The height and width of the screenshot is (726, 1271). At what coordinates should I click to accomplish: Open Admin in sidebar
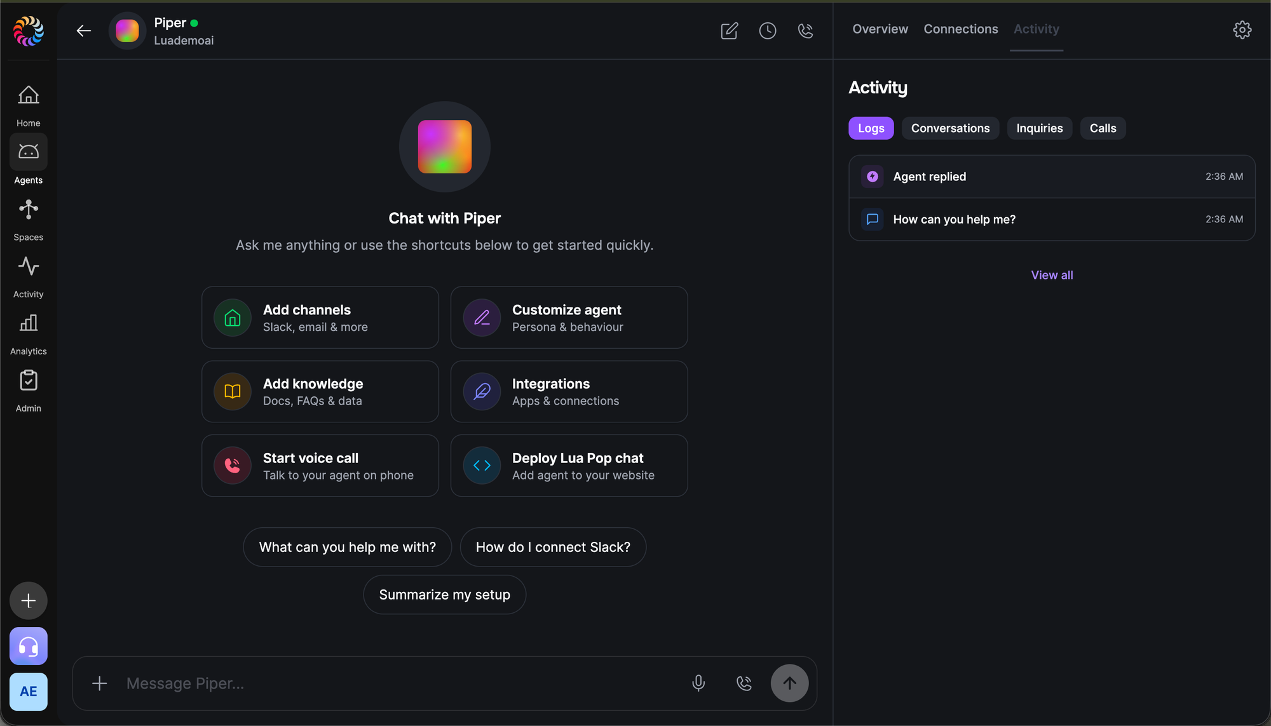click(29, 391)
